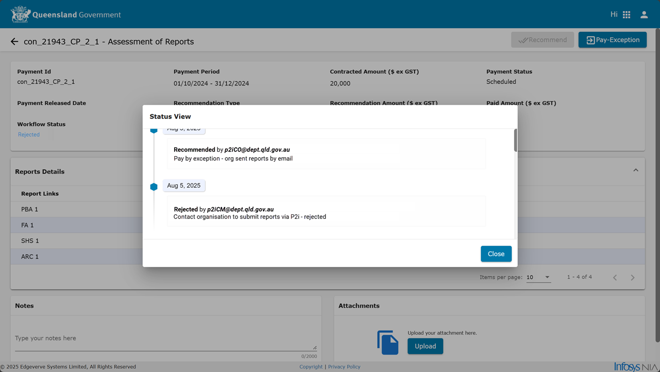Image resolution: width=660 pixels, height=372 pixels.
Task: Close the Status View dialog
Action: (496, 254)
